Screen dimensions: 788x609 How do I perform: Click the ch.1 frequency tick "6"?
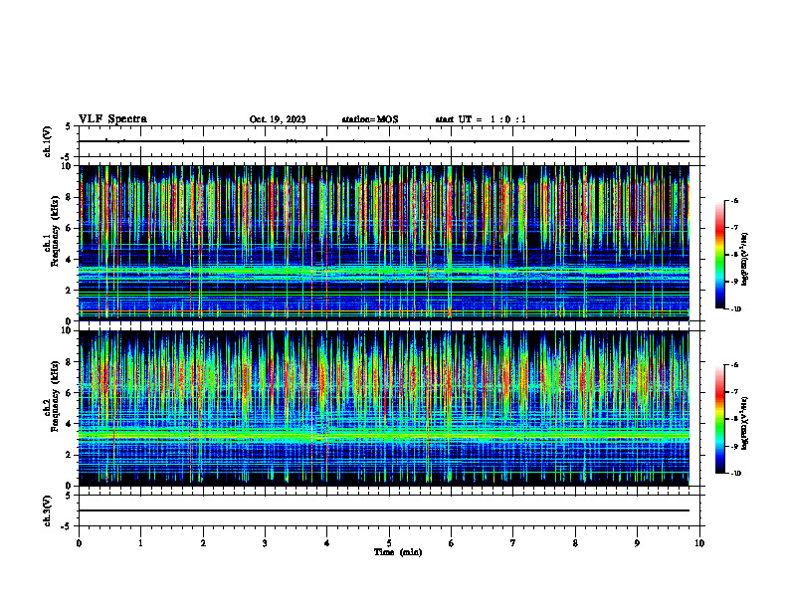pos(70,228)
